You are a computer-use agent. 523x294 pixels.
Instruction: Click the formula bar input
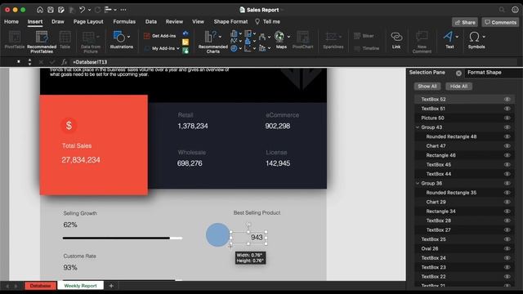(293, 62)
